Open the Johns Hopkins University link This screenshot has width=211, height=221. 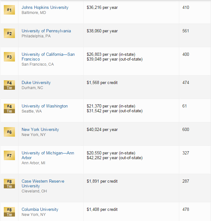coord(45,8)
